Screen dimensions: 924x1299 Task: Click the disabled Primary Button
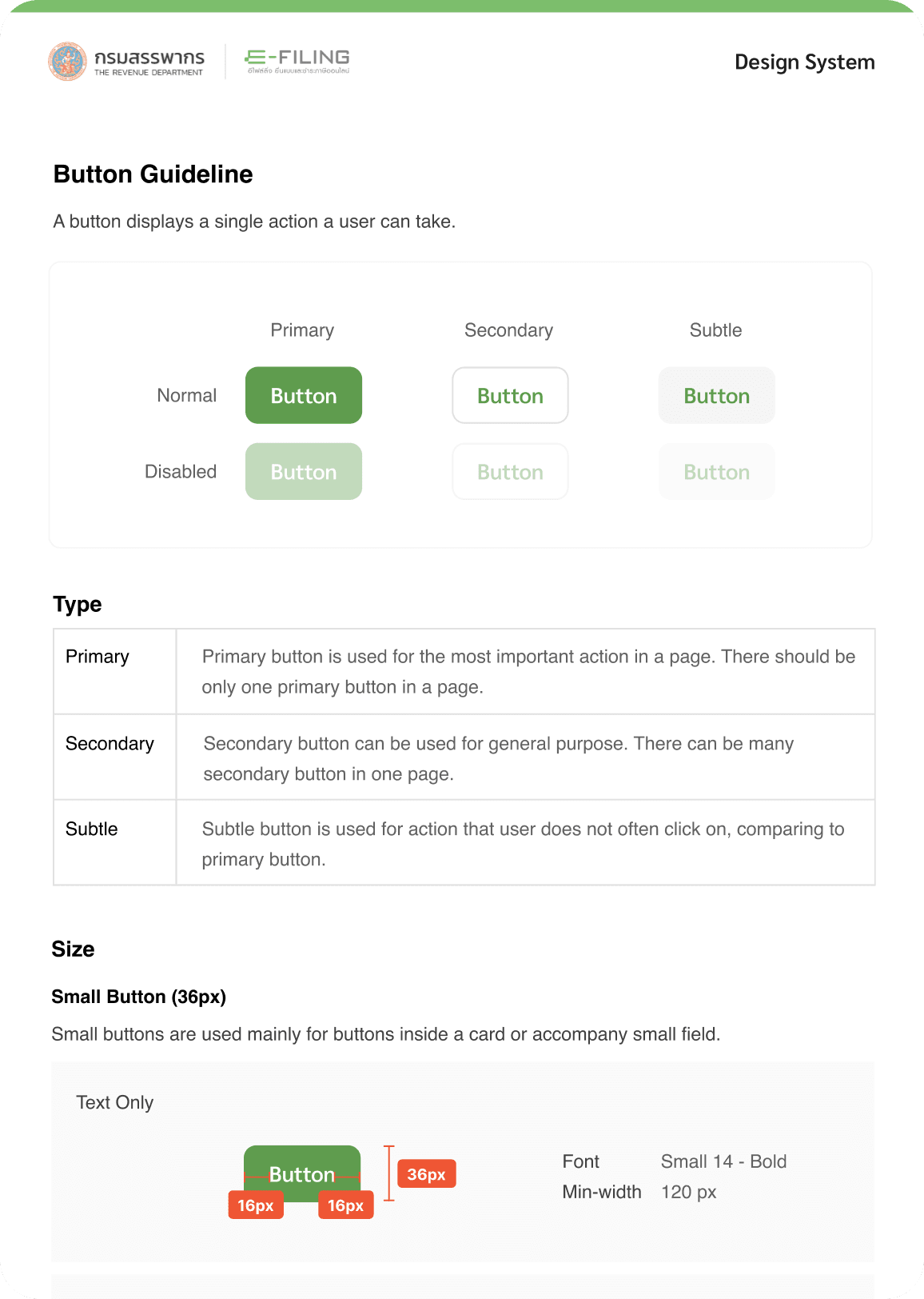[304, 472]
